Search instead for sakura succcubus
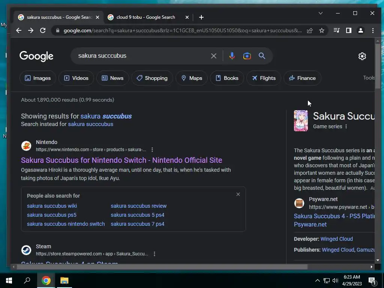This screenshot has height=288, width=384. tap(91, 124)
